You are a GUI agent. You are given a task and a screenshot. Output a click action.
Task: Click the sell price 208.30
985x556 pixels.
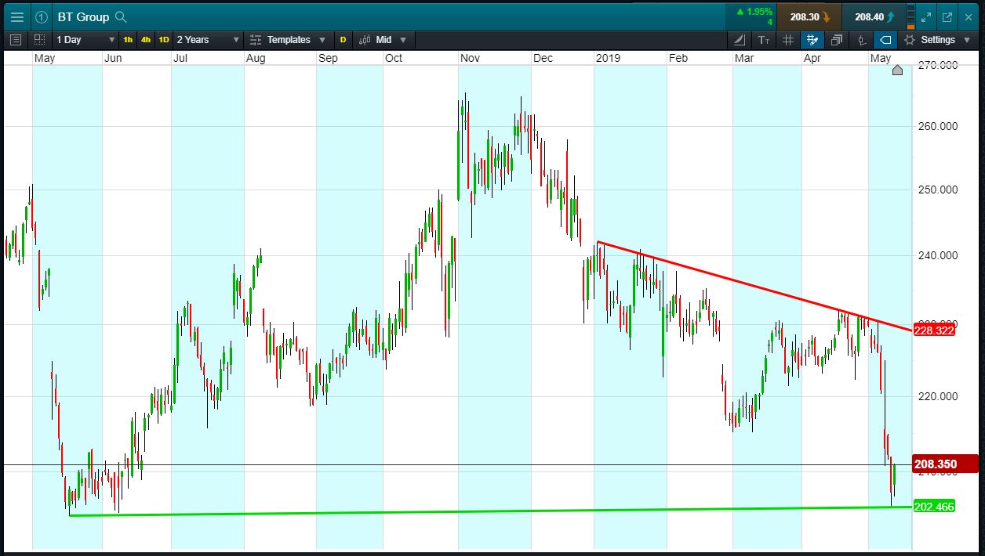pos(809,16)
